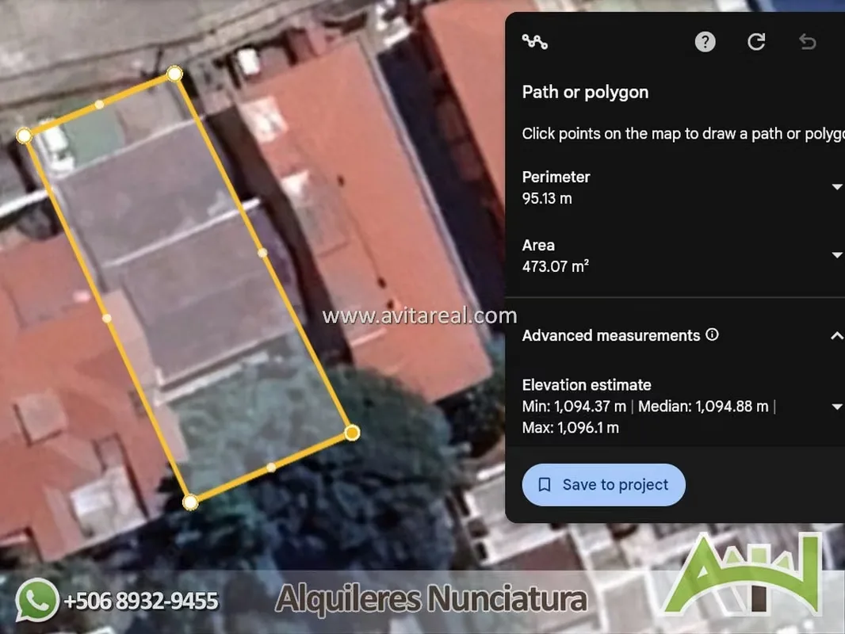Select the upper-left polygon vertex point
The height and width of the screenshot is (634, 845).
click(24, 136)
